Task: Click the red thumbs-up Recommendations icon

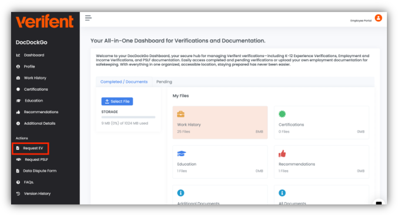Action: click(x=282, y=154)
